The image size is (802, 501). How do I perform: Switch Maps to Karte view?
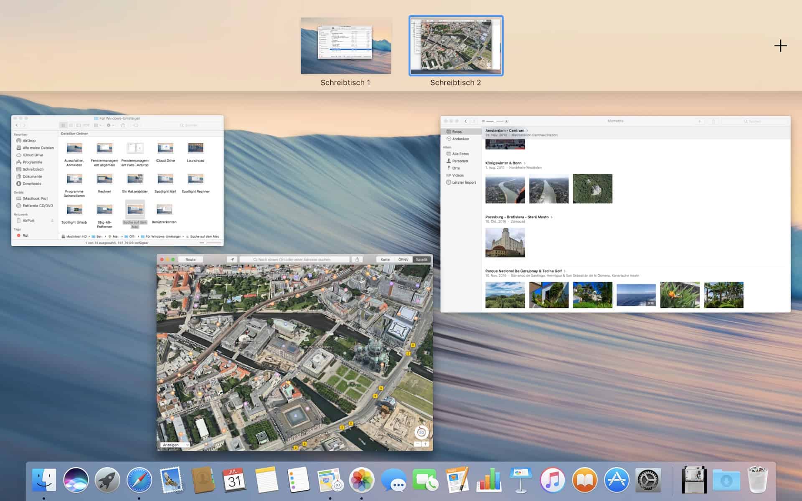(x=385, y=260)
